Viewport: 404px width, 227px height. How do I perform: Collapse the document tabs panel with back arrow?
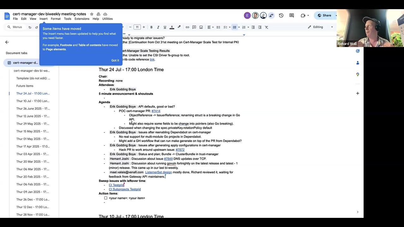[x=7, y=42]
